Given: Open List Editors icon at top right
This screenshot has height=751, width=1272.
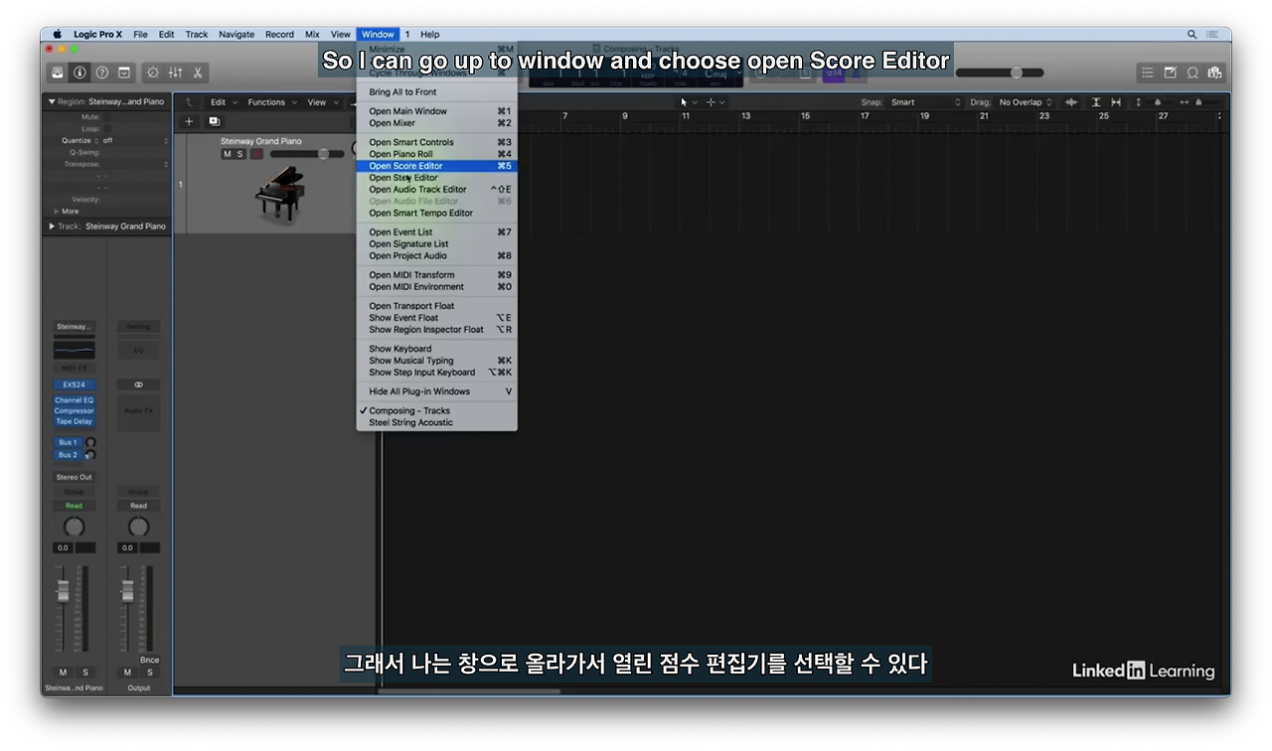Looking at the screenshot, I should (x=1148, y=73).
